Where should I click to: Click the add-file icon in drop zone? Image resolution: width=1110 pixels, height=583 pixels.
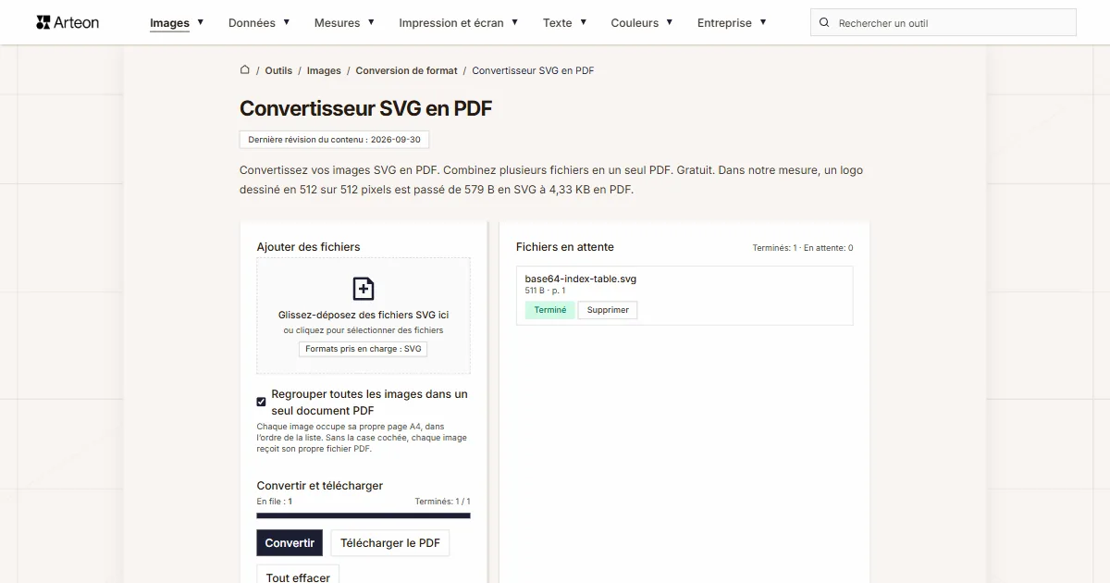tap(364, 289)
